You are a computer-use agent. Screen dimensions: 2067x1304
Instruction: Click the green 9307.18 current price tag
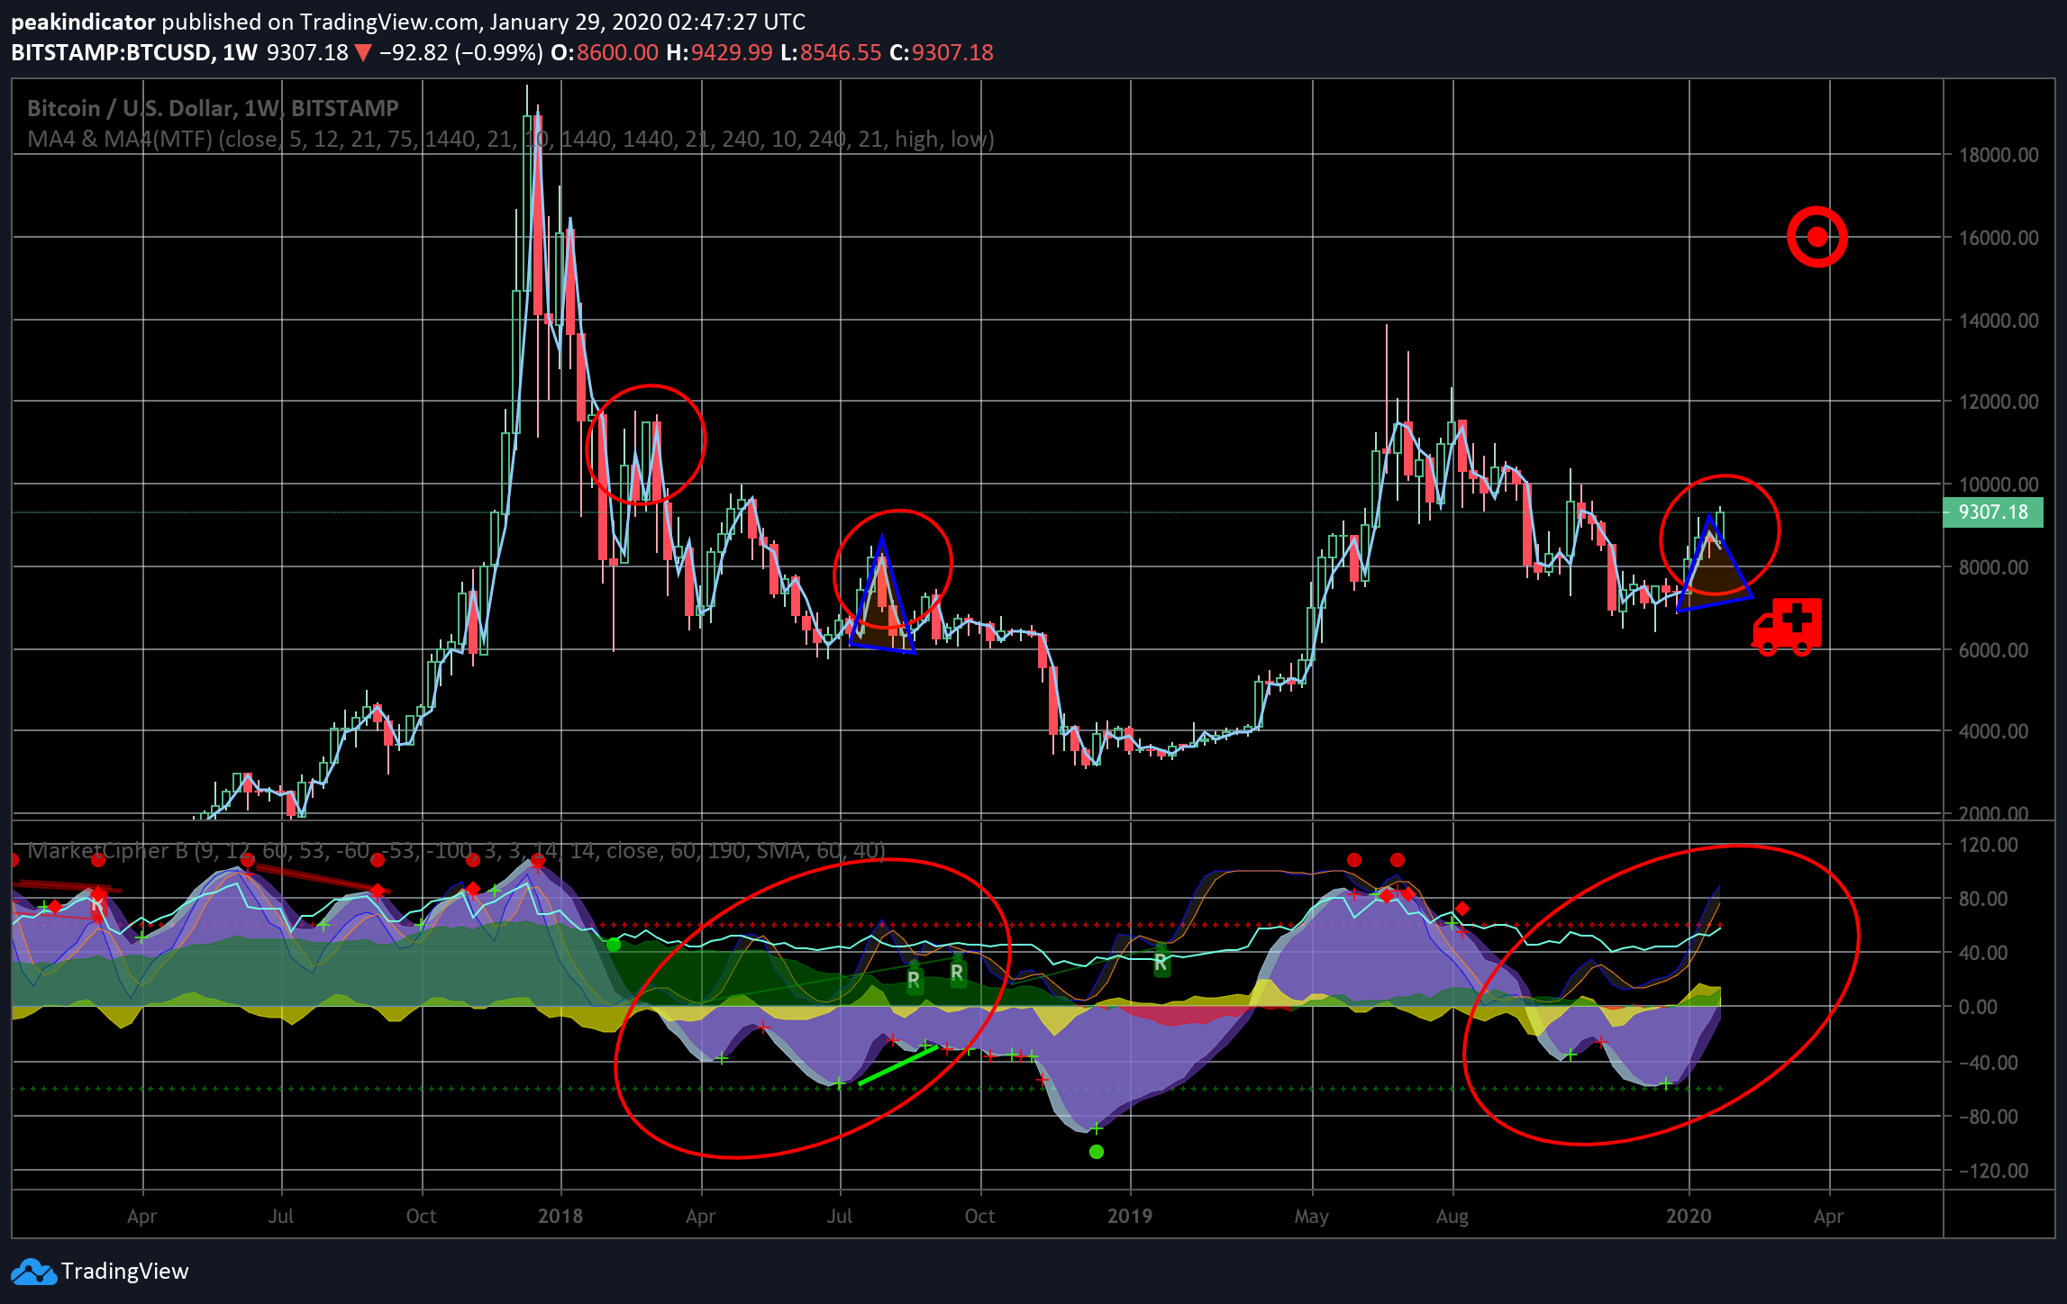coord(1992,512)
